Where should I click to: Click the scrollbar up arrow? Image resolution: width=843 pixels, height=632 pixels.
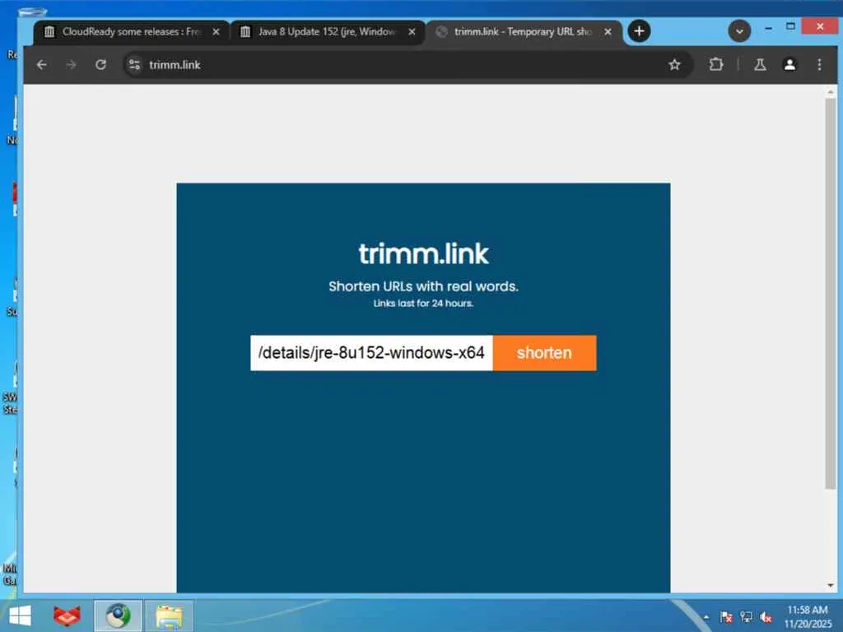831,92
